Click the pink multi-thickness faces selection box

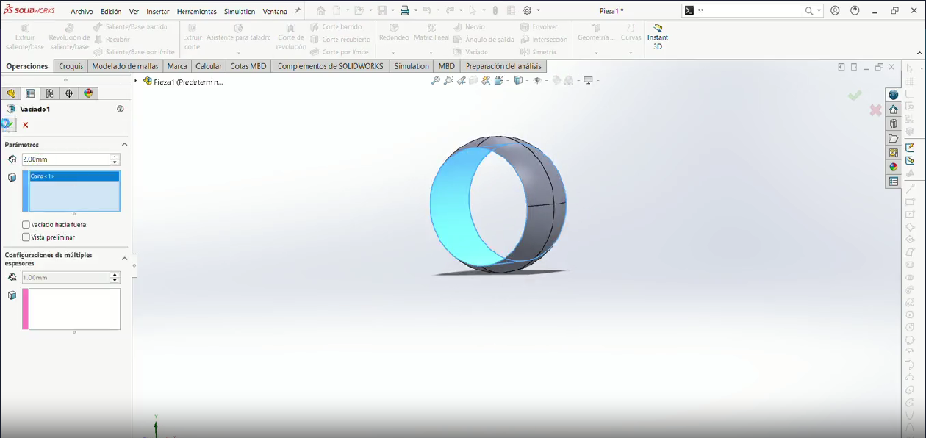71,309
